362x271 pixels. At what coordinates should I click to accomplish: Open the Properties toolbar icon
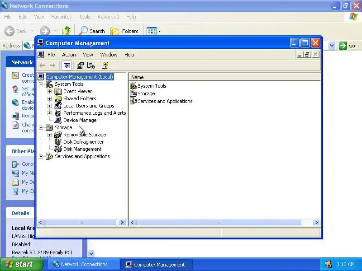81,65
